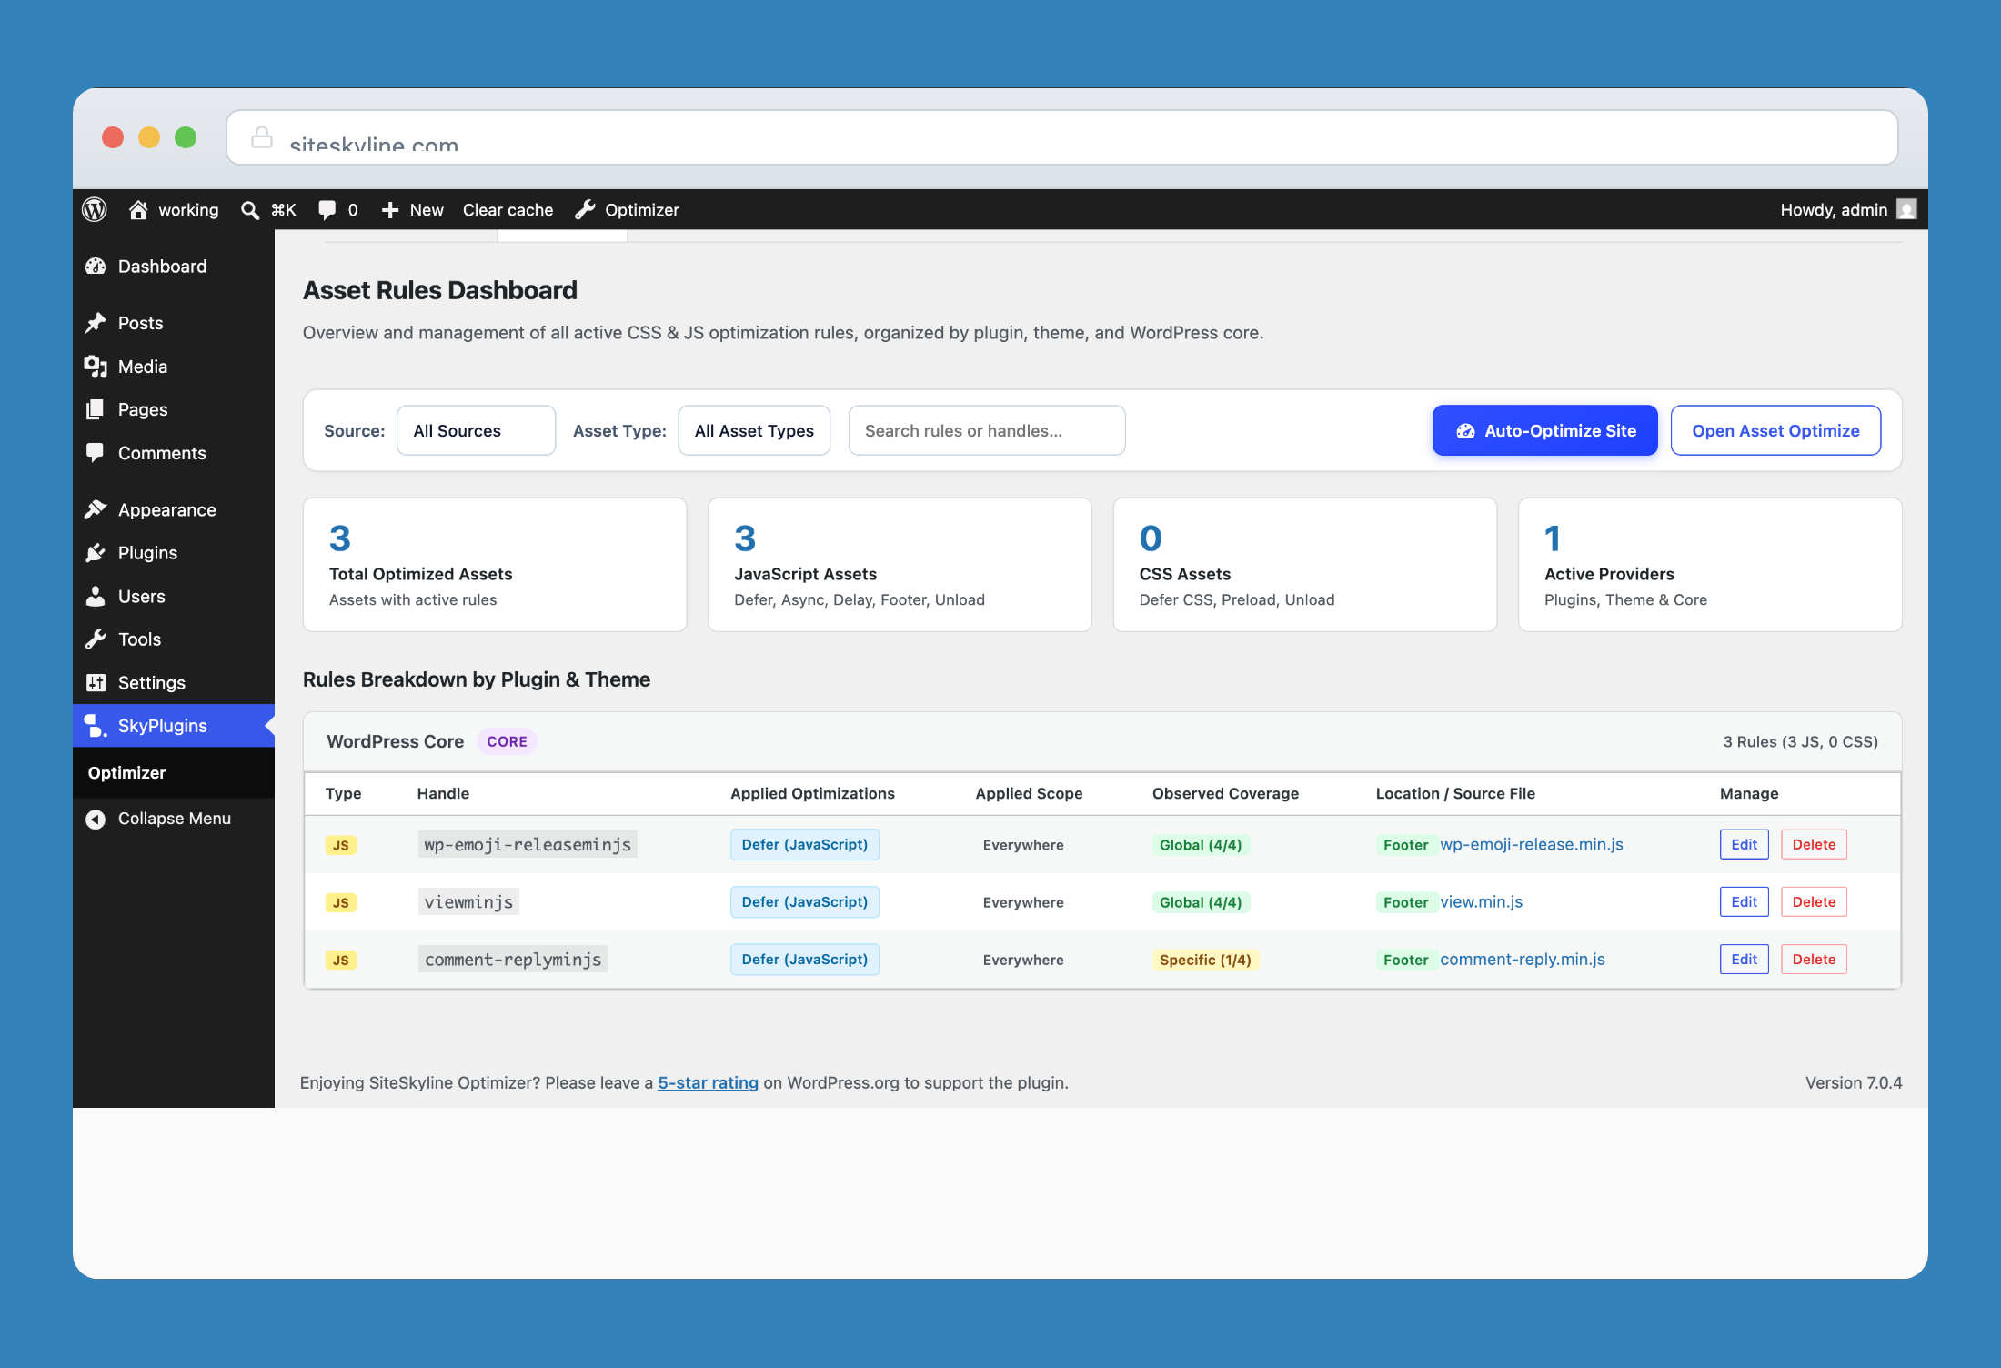Delete the viewminjs rule
Viewport: 2001px width, 1368px height.
(x=1814, y=902)
